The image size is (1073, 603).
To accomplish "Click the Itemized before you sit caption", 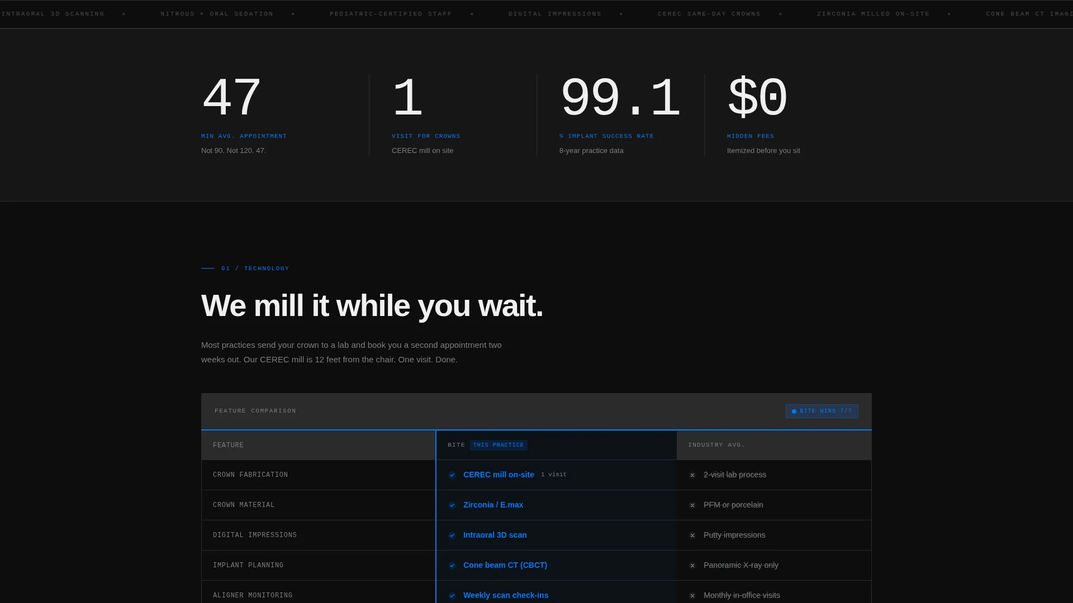I will coord(763,151).
